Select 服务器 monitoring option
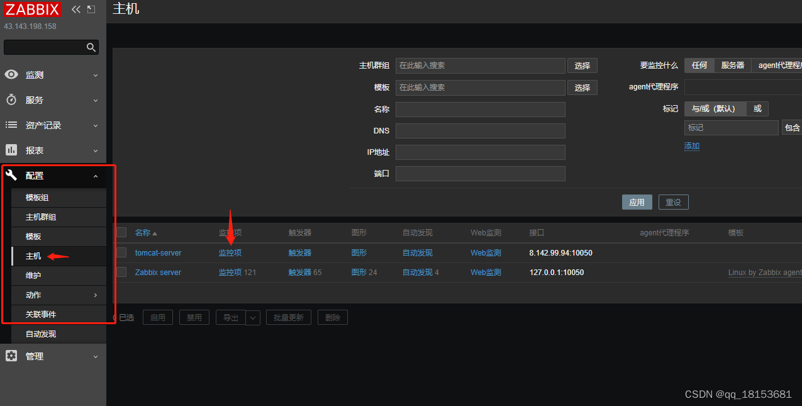This screenshot has height=406, width=802. tap(732, 65)
